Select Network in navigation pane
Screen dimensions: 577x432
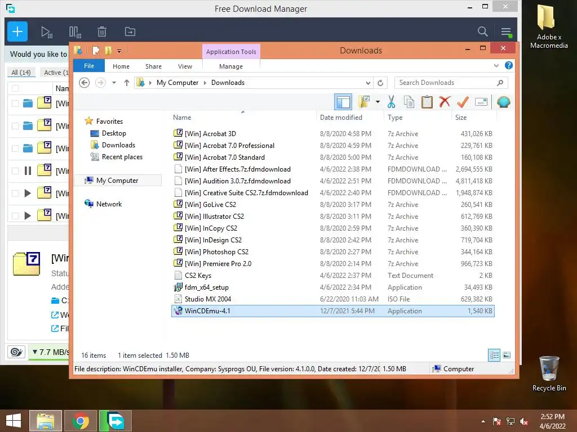(x=109, y=204)
